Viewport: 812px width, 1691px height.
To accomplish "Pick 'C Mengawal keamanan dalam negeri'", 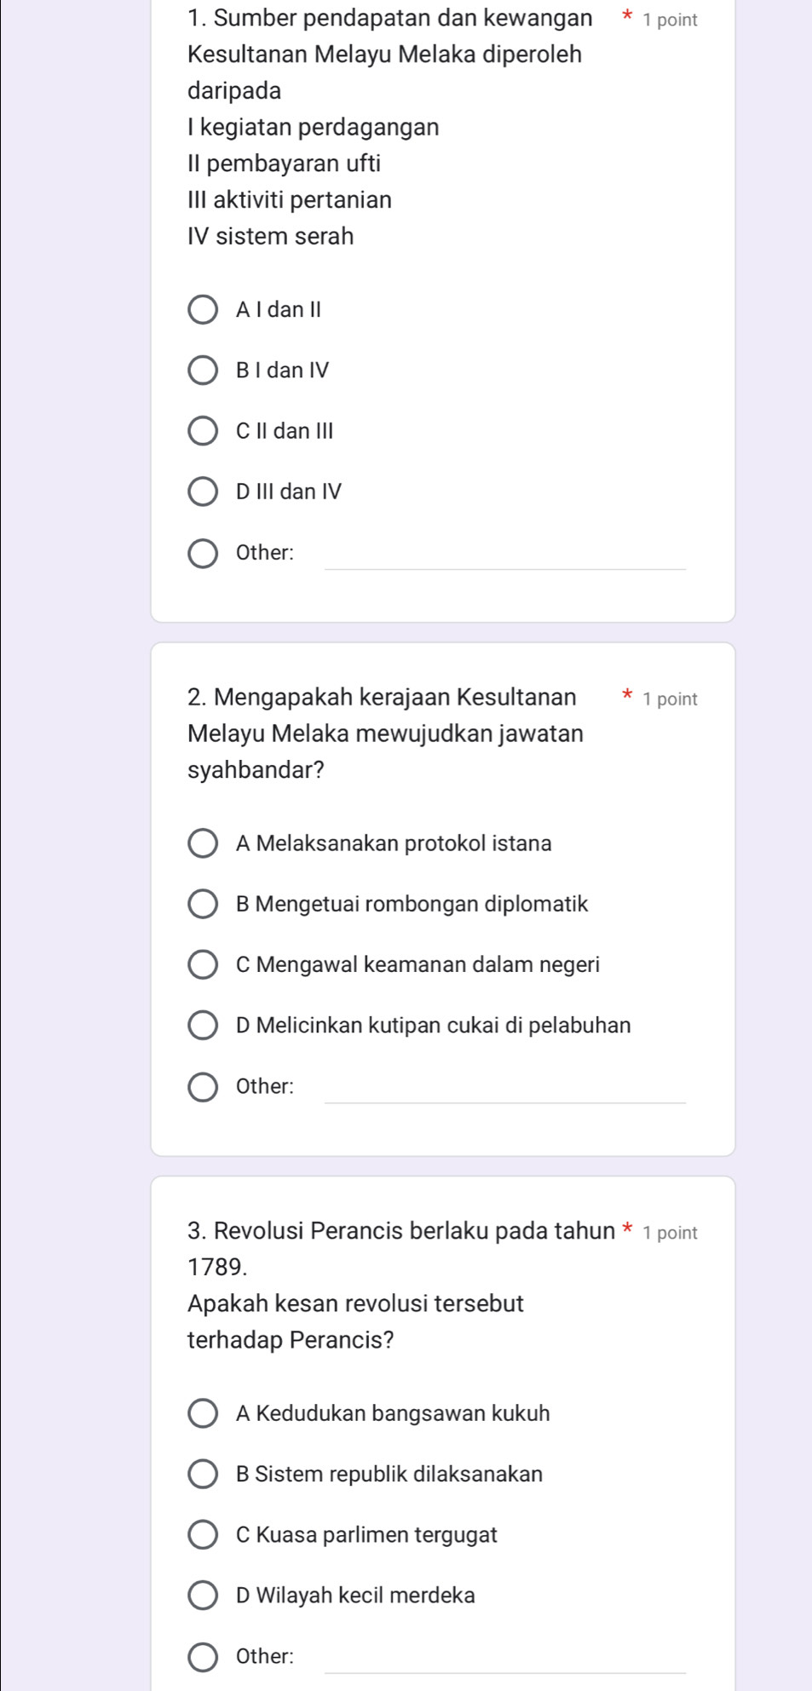I will click(x=203, y=965).
